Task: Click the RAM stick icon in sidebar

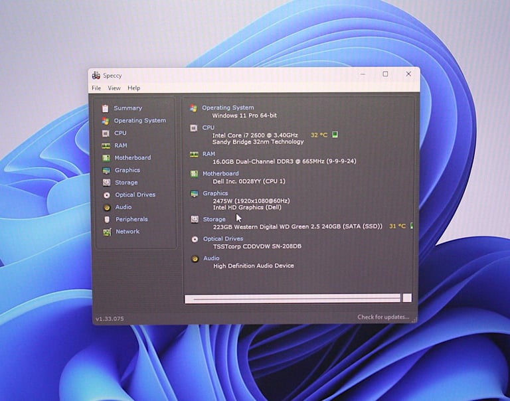Action: point(106,145)
